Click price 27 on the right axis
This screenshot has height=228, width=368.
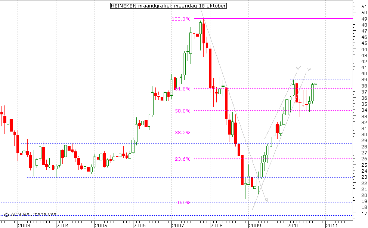[364, 153]
